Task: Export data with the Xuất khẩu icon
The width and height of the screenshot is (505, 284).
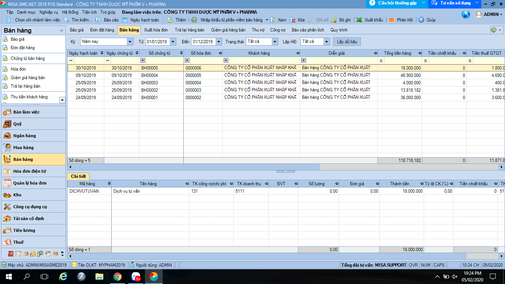Action: pyautogui.click(x=359, y=20)
